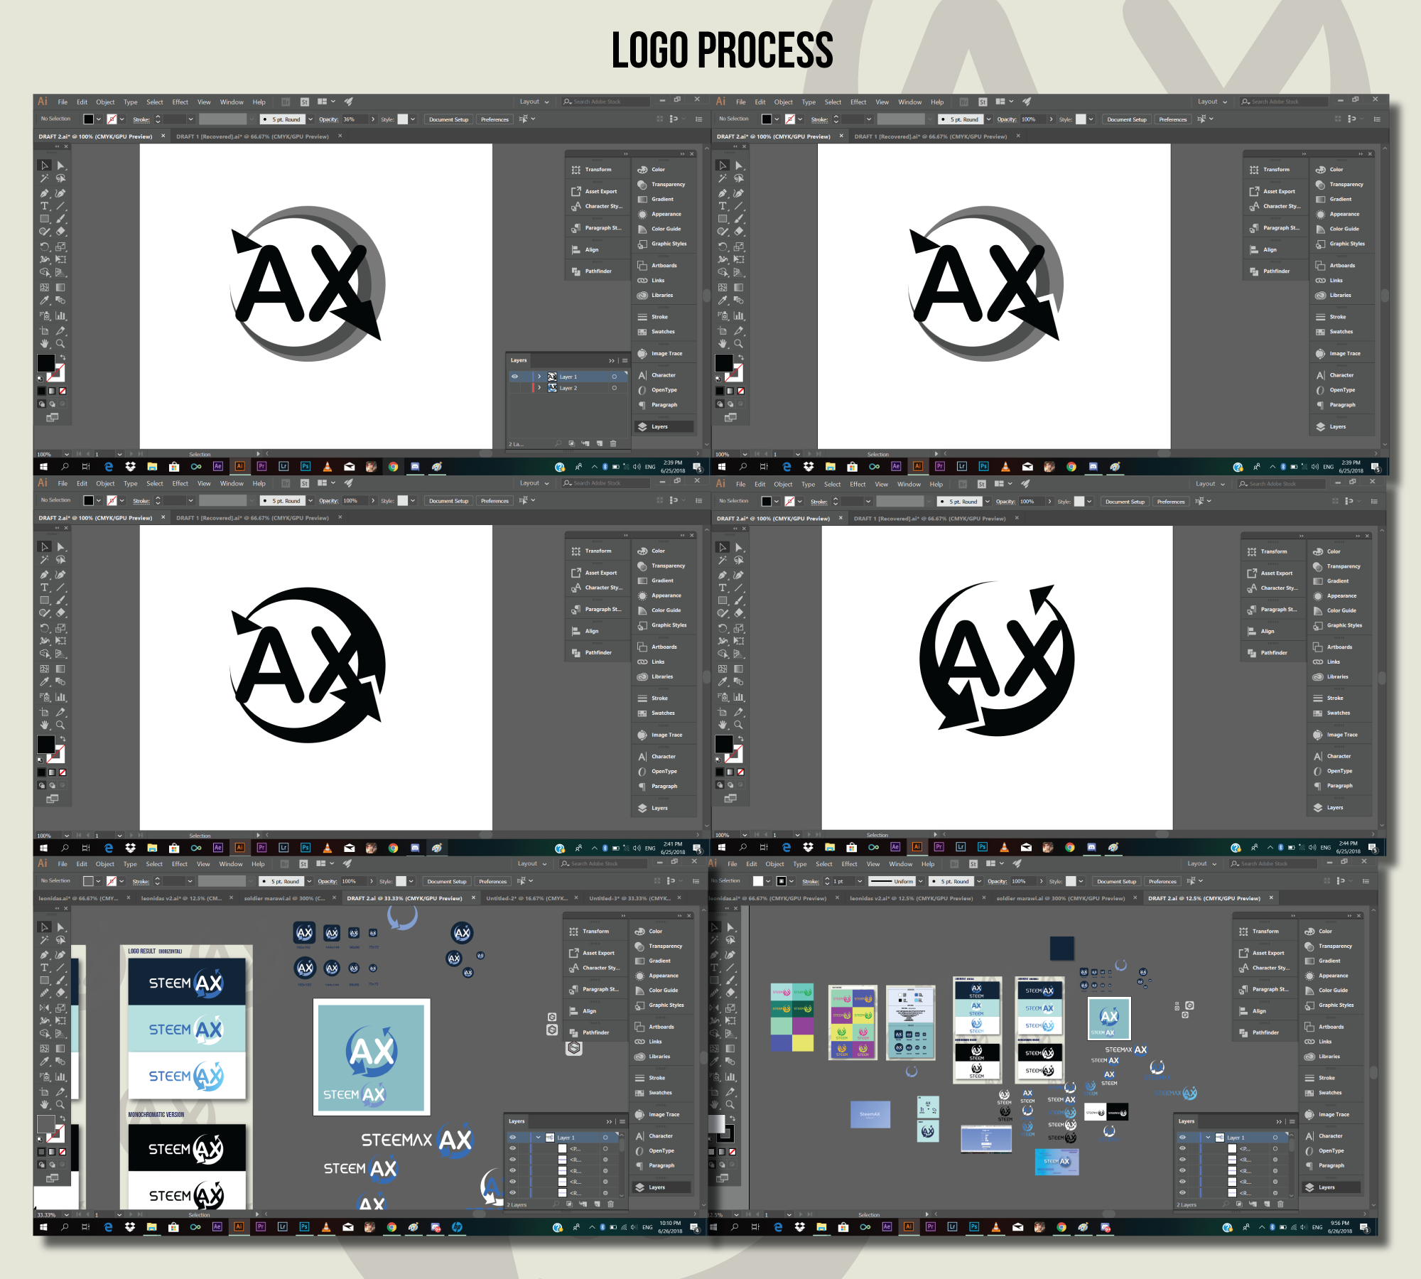Click the opacity field showing 36%

pos(354,119)
